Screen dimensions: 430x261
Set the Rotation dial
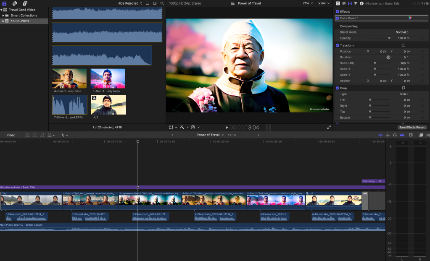point(388,57)
